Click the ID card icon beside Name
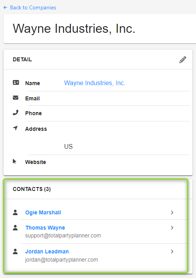The height and width of the screenshot is (278, 196). [16, 82]
